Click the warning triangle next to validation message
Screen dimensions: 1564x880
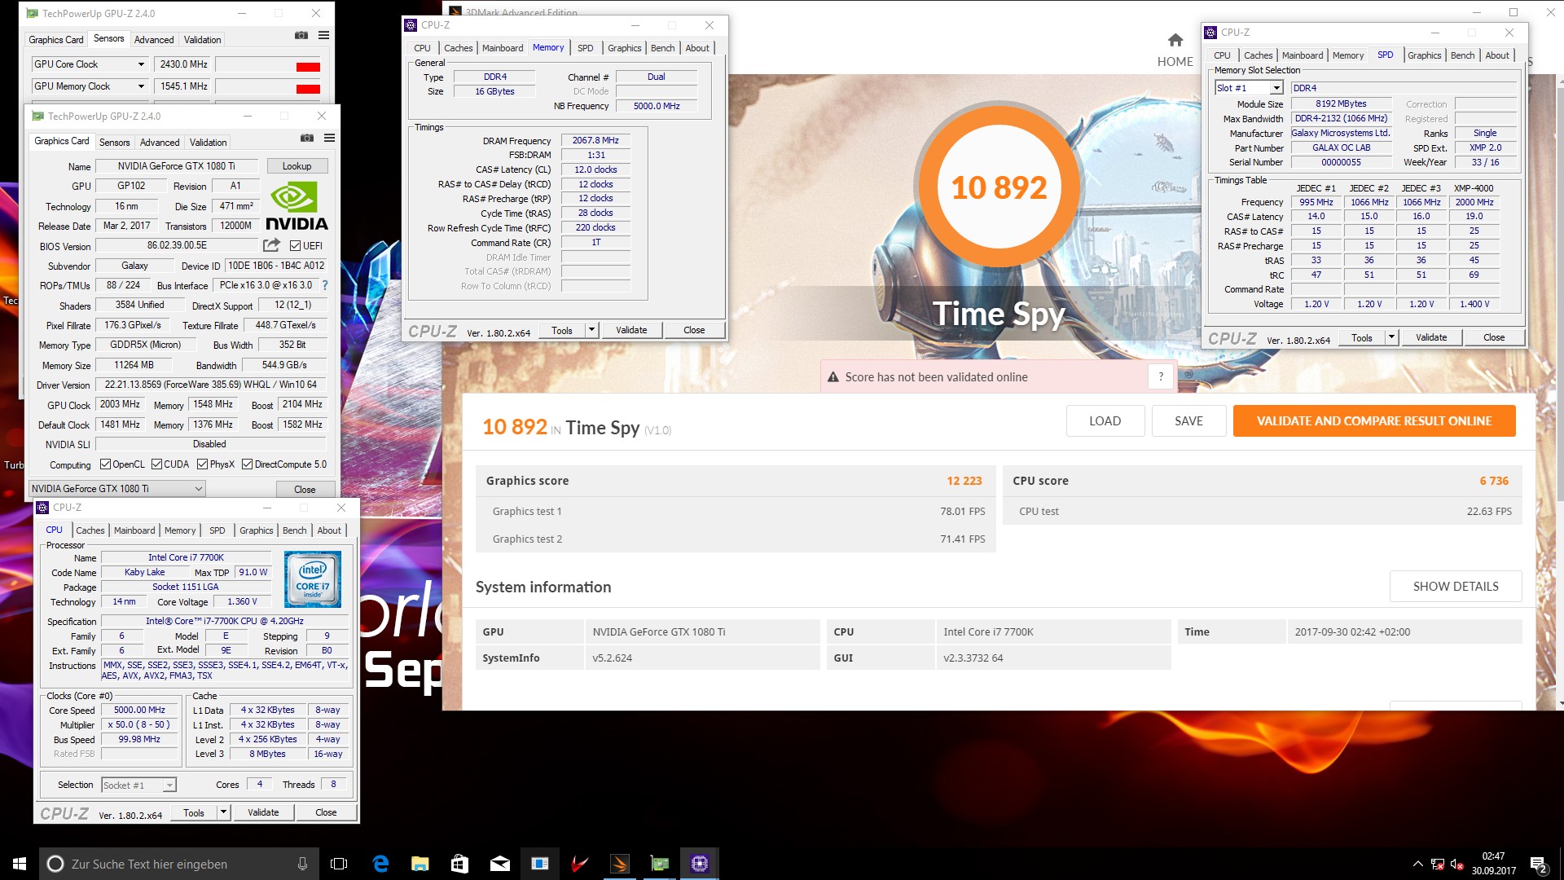pos(833,377)
